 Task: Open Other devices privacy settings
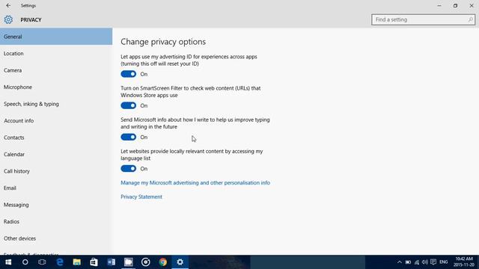click(x=56, y=238)
